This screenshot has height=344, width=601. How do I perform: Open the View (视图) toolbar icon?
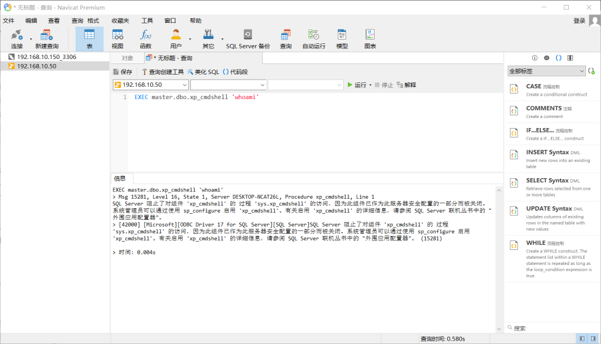pyautogui.click(x=117, y=39)
